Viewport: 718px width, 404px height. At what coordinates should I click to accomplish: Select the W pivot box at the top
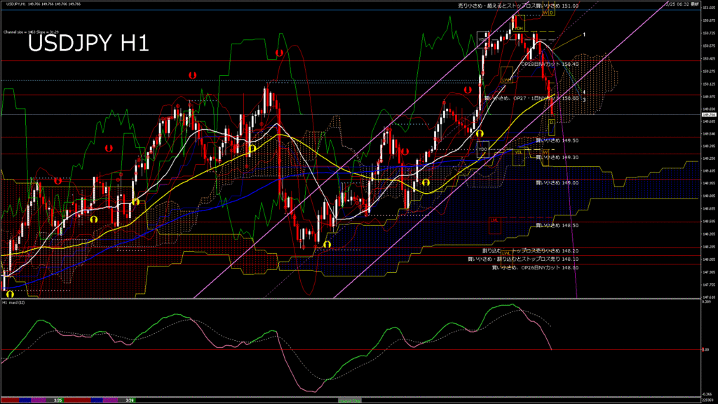[x=543, y=13]
